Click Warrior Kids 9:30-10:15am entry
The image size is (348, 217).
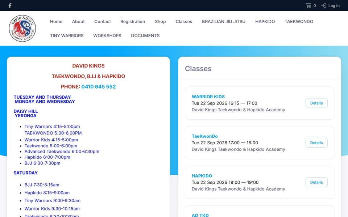coord(52,209)
